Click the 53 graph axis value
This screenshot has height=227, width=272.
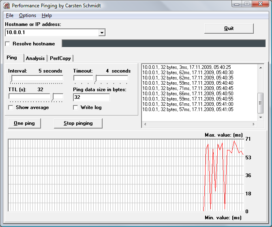coord(248,157)
